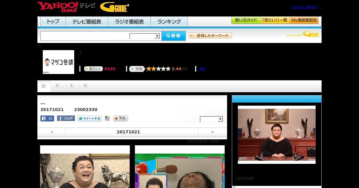The width and height of the screenshot is (359, 188).
Task: Click the 「見たい!」一覧 button
Action: click(275, 20)
